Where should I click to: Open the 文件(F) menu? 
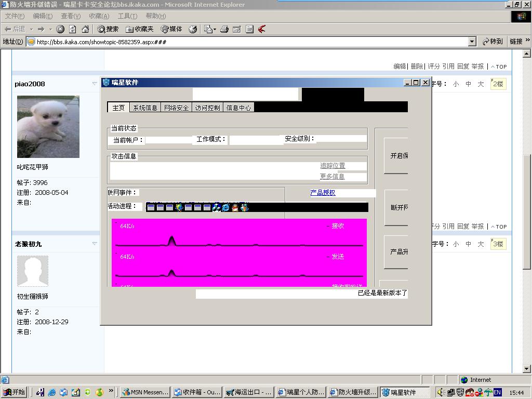click(x=15, y=16)
